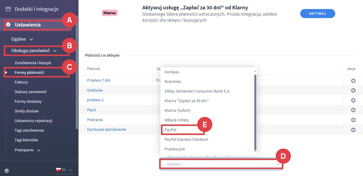Open the Przelew 7 dni payment link
Viewport: 363px width, 176px height.
(x=99, y=80)
